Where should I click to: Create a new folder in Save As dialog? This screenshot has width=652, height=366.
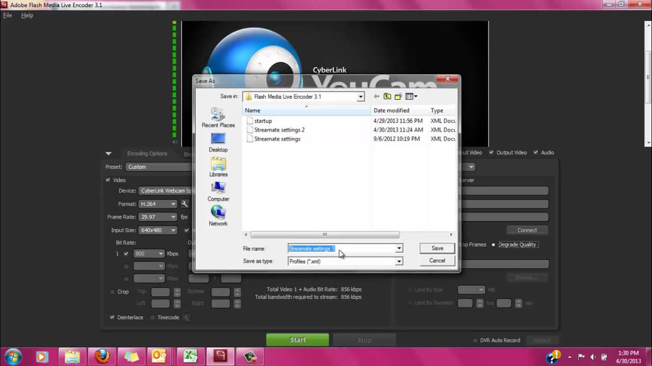point(398,97)
